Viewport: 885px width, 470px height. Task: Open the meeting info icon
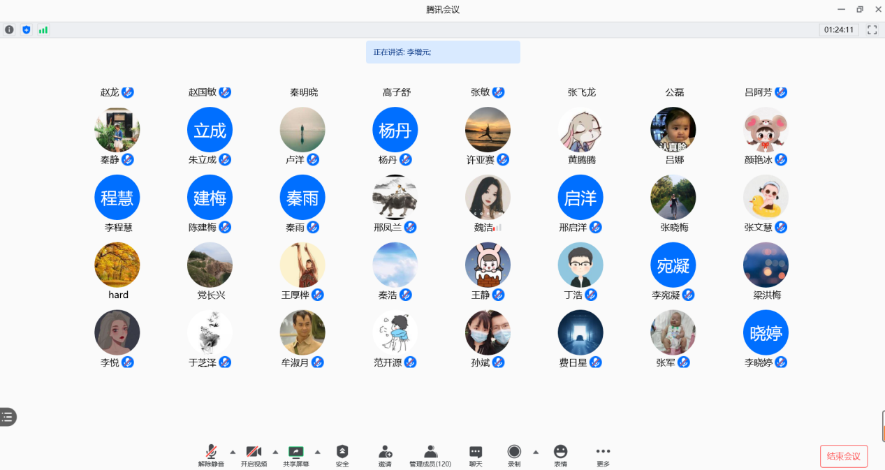[9, 30]
